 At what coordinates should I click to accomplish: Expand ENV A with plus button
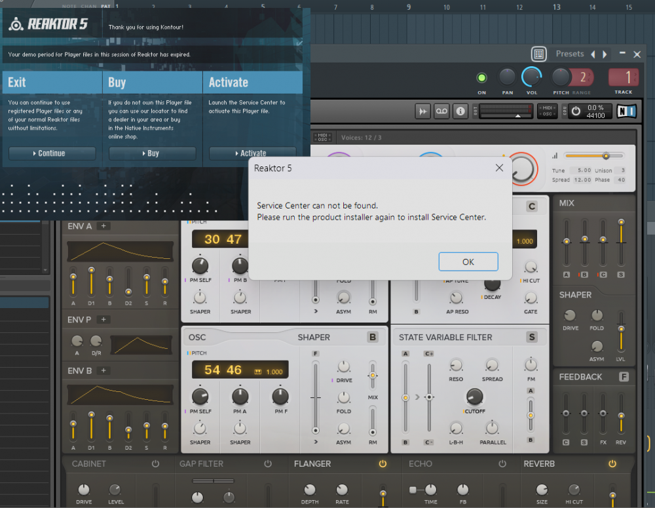[103, 225]
